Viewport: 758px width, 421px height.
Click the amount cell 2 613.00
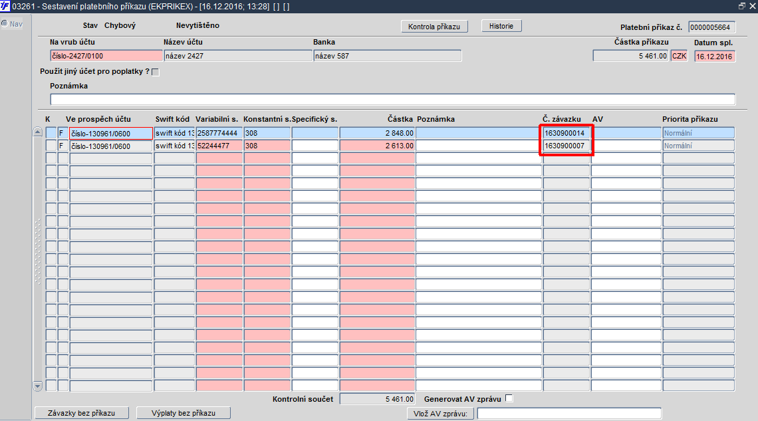click(x=377, y=146)
